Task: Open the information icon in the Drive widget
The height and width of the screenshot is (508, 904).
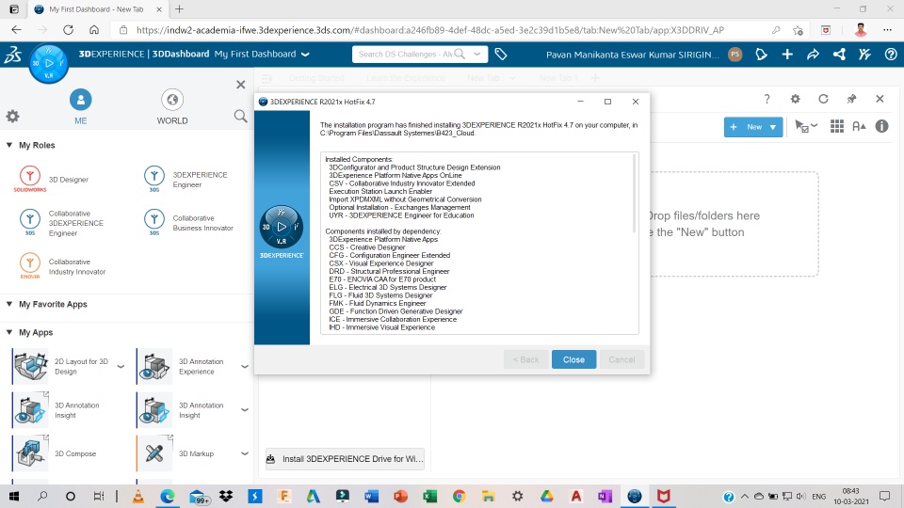Action: [881, 127]
